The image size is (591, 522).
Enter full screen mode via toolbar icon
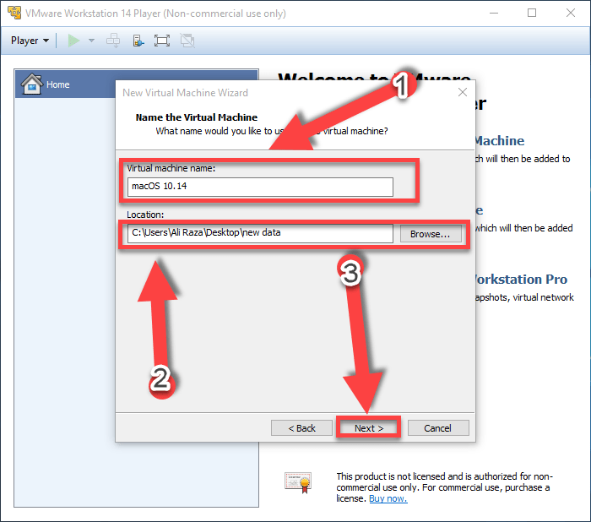[162, 41]
